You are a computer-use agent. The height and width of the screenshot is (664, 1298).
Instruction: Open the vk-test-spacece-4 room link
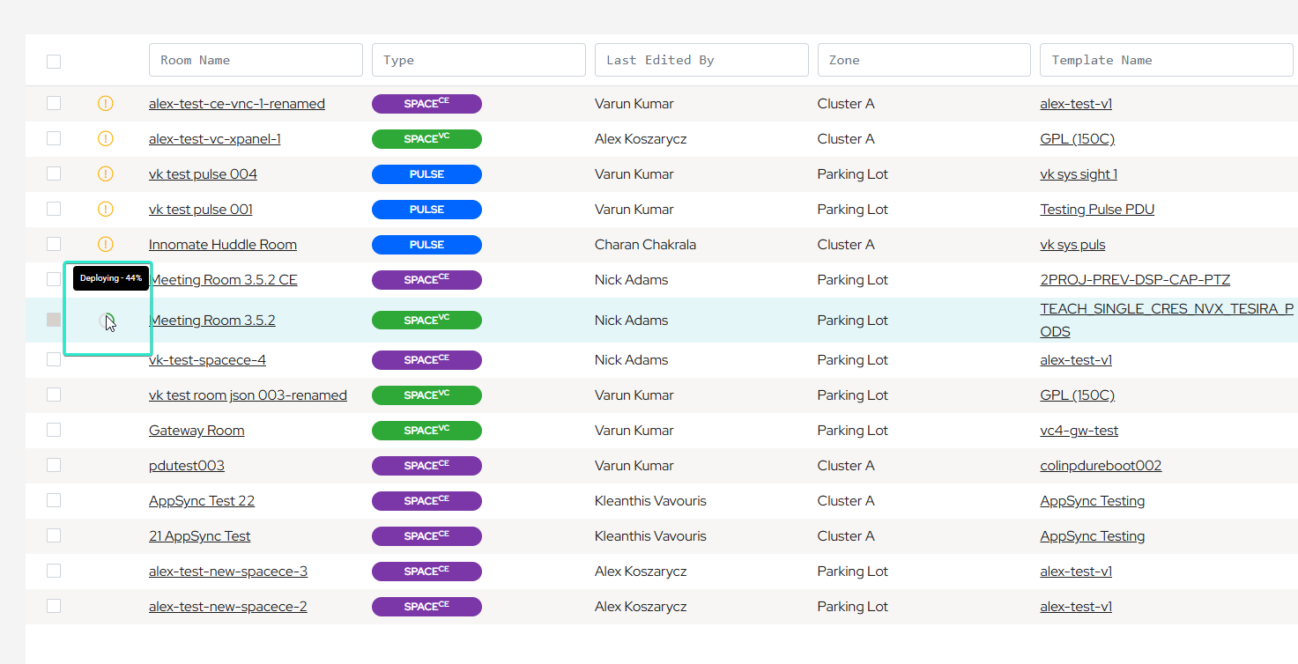click(207, 360)
